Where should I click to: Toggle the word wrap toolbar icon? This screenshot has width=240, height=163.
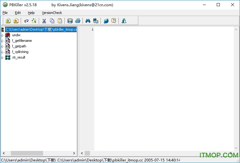click(26, 21)
